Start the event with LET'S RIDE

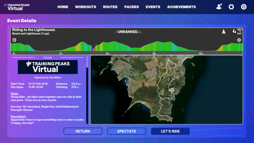[170, 131]
